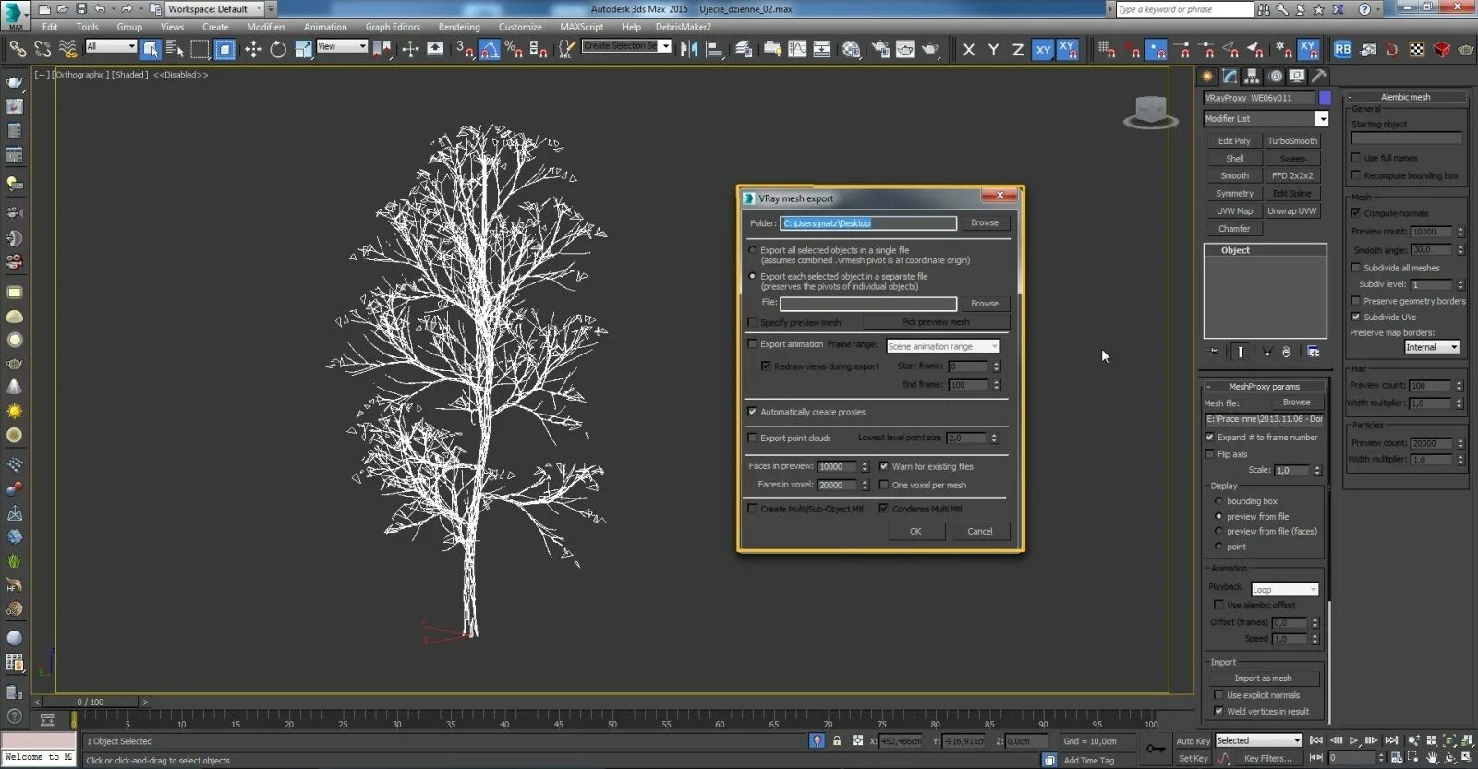Confirm the export with the OK button
The width and height of the screenshot is (1478, 769).
click(x=915, y=531)
